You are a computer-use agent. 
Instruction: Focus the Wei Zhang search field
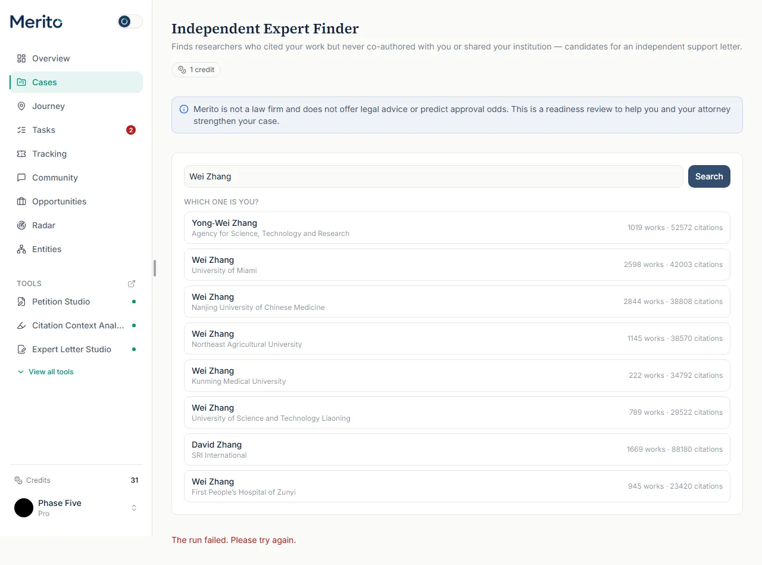433,176
